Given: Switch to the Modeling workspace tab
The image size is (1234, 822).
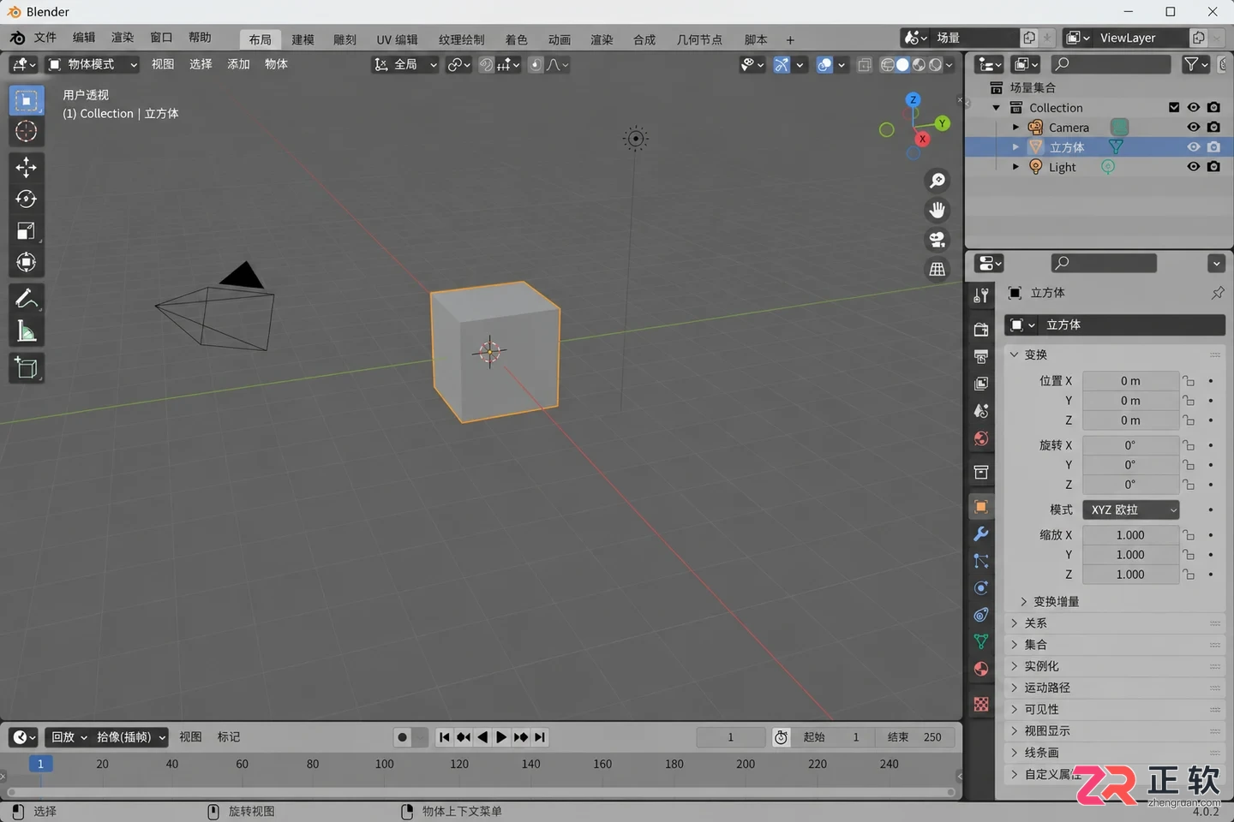Looking at the screenshot, I should point(303,39).
